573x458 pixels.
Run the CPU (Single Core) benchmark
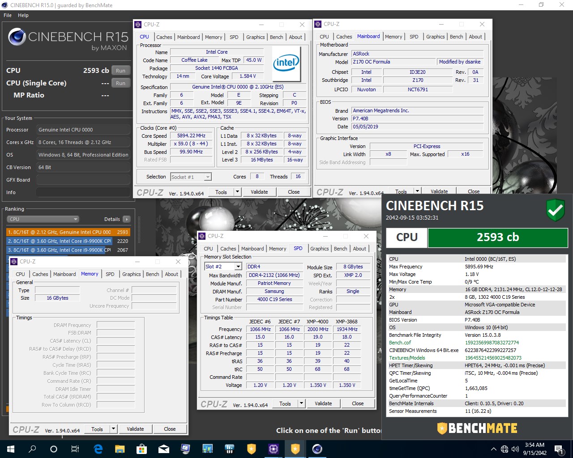120,83
